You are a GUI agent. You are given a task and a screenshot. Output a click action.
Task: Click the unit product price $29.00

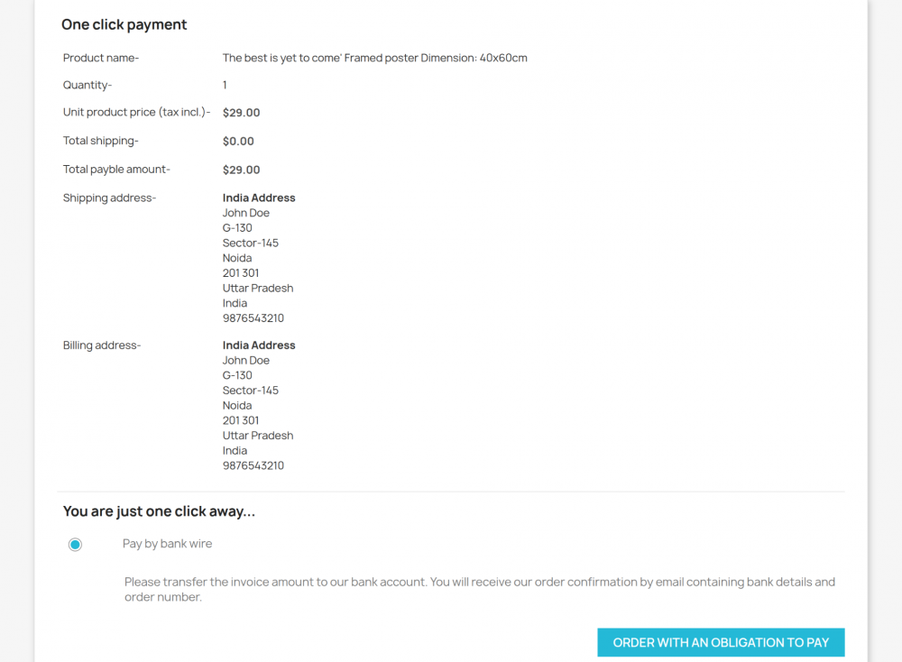[x=241, y=113]
